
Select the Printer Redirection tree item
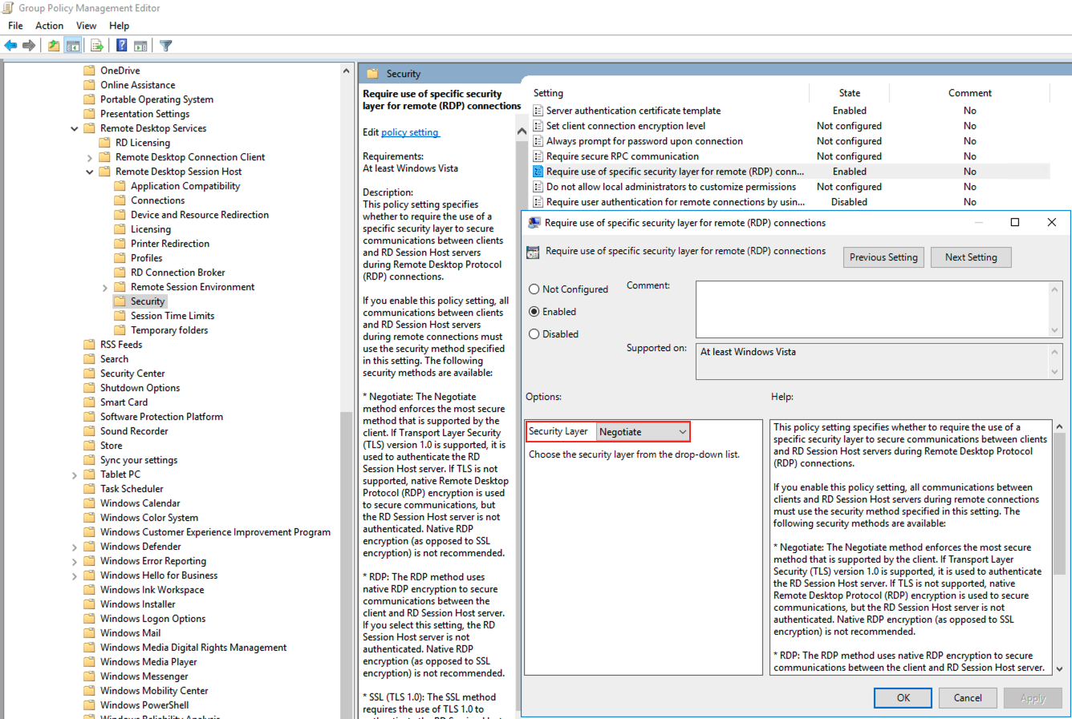pos(170,244)
